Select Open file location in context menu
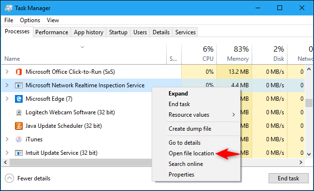Image resolution: width=314 pixels, height=191 pixels. coord(191,153)
